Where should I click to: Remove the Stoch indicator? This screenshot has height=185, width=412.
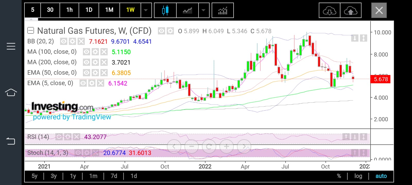[x=96, y=153]
